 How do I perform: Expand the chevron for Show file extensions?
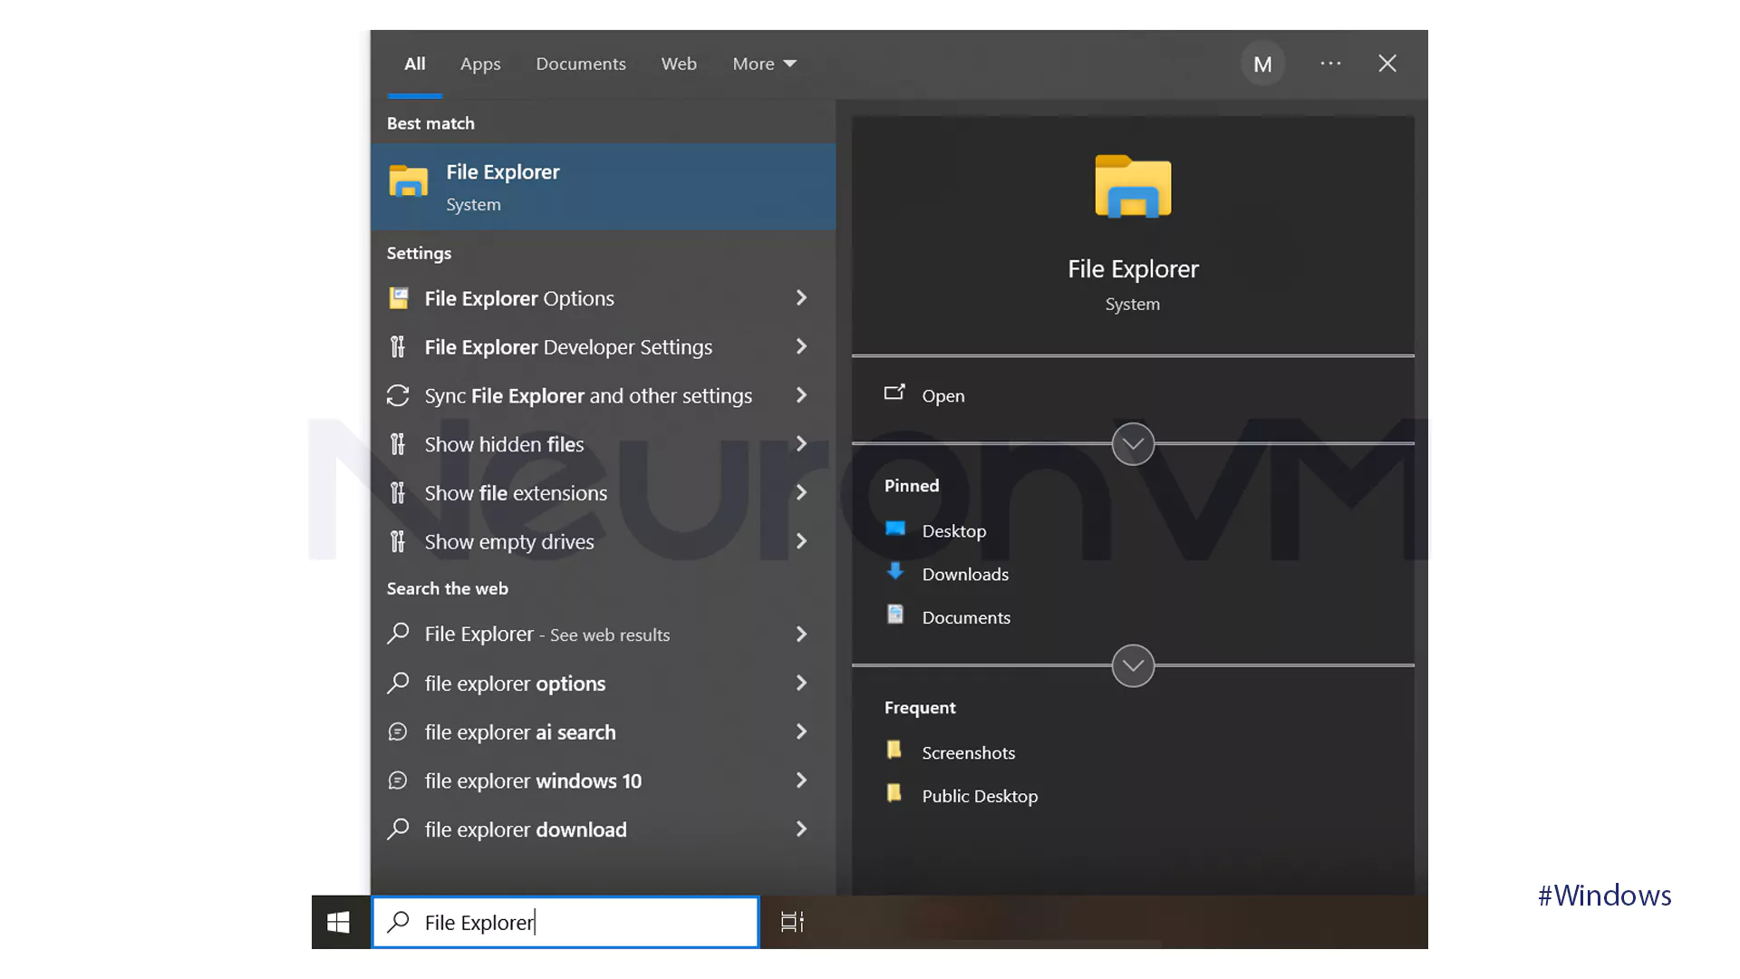click(801, 492)
